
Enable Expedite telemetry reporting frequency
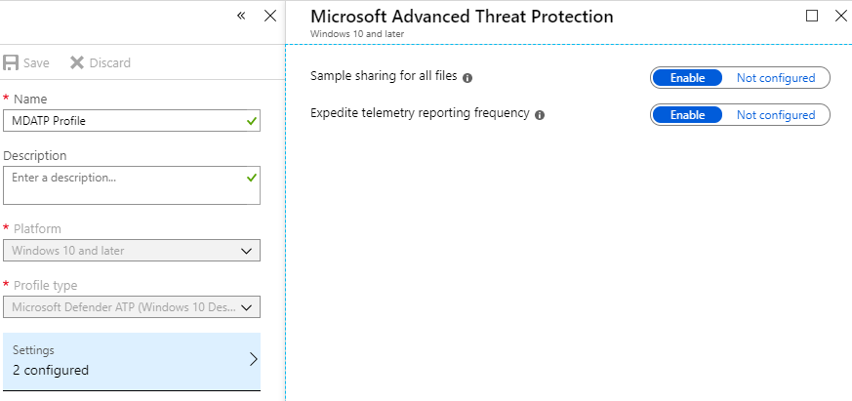click(x=687, y=115)
